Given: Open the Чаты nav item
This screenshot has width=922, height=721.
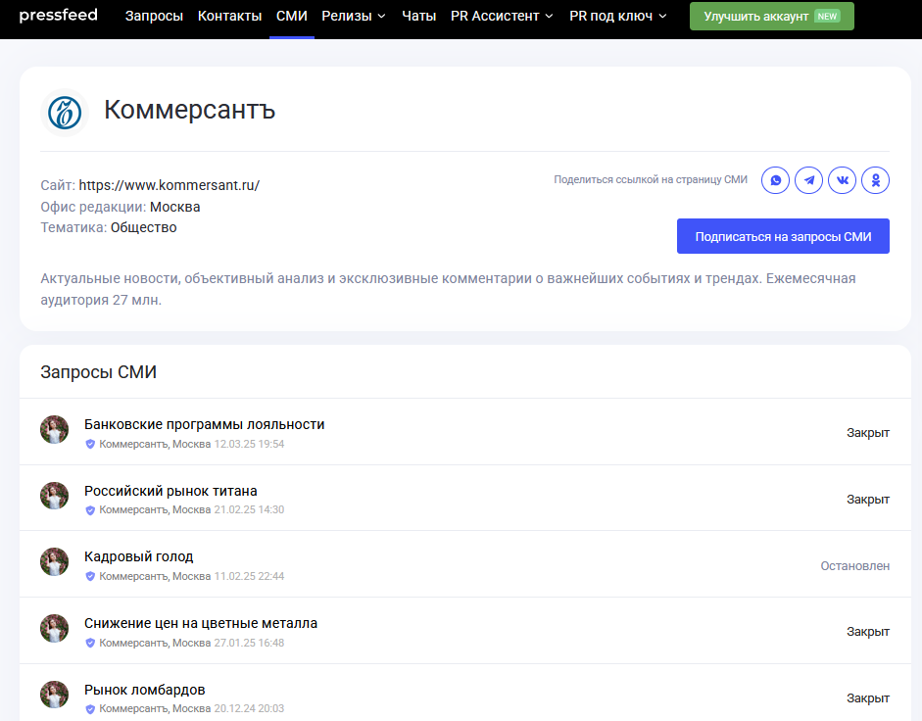Looking at the screenshot, I should tap(418, 16).
